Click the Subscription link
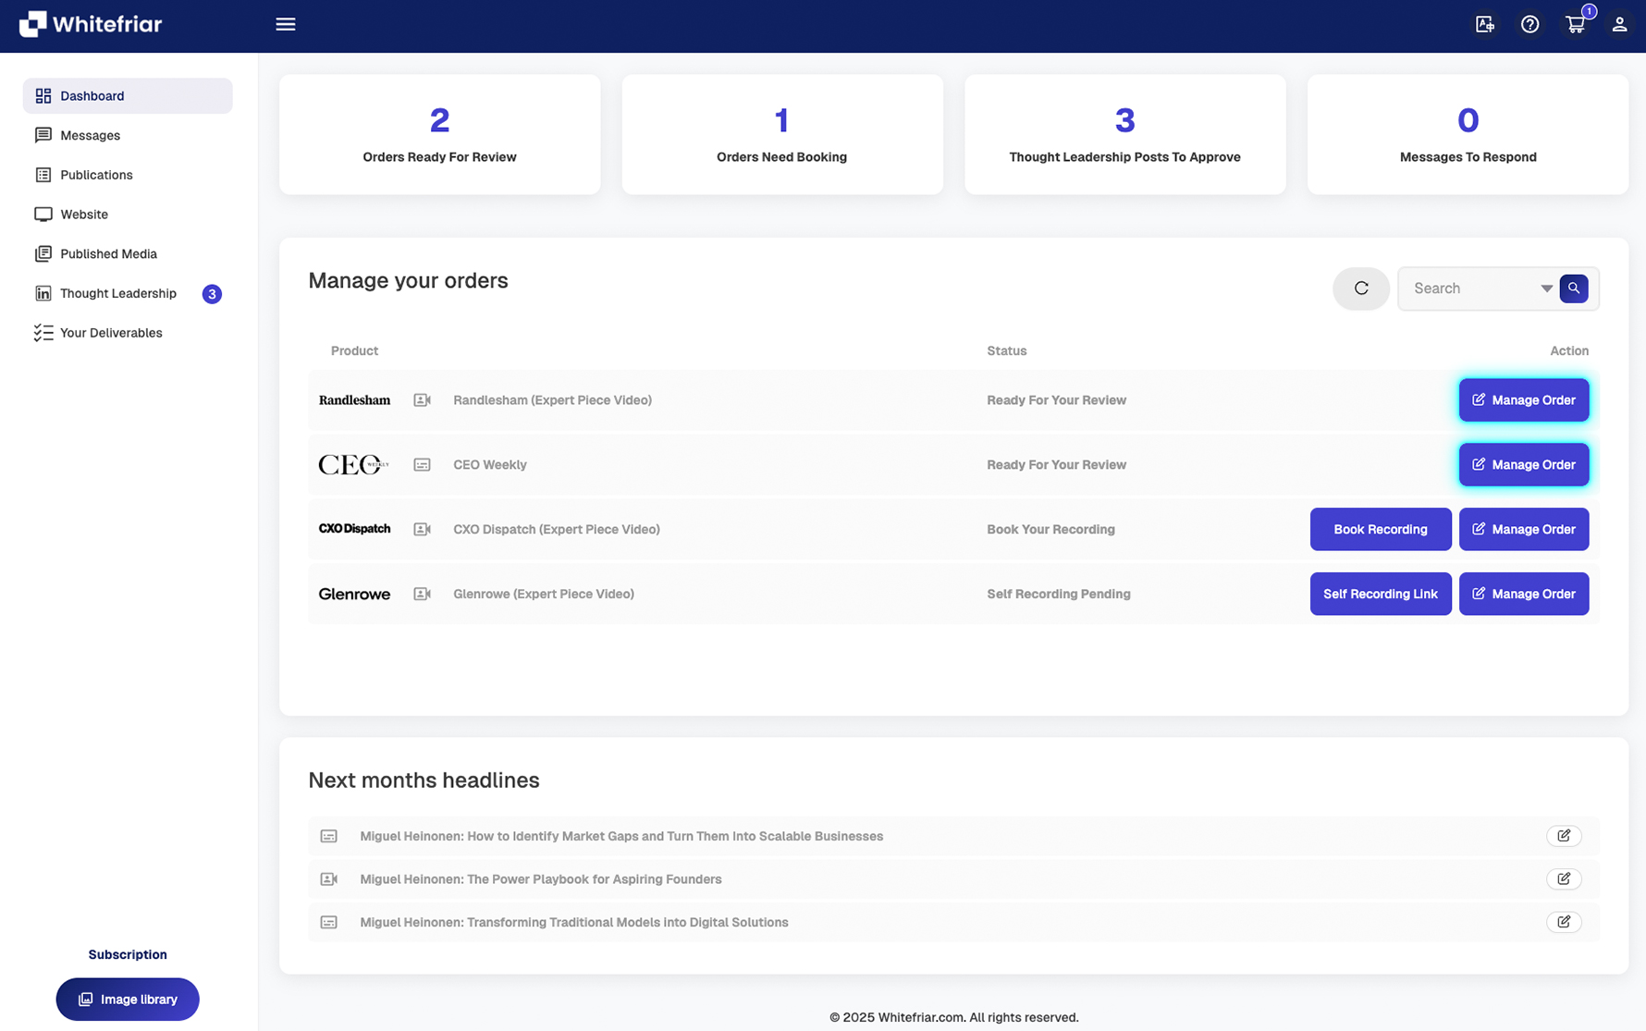1646x1031 pixels. click(128, 954)
